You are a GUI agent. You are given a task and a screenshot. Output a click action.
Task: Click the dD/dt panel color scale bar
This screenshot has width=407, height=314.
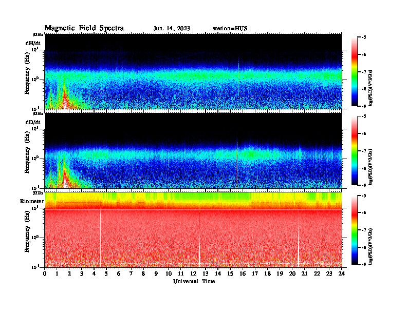point(354,150)
